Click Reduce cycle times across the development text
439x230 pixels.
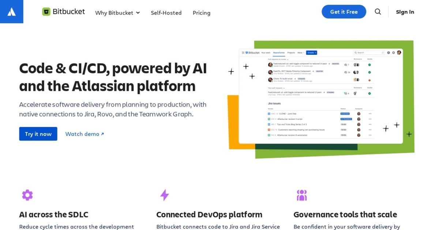(x=76, y=227)
